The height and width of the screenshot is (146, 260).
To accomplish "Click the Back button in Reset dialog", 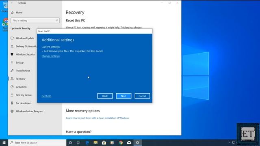I will 105,96.
